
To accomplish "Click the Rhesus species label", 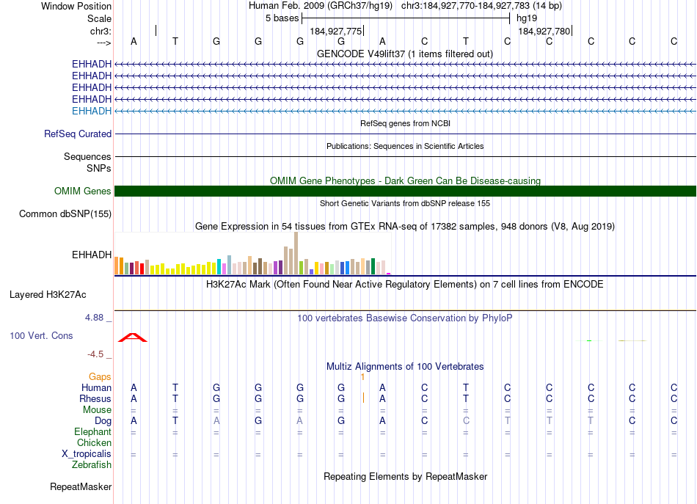I will tap(95, 398).
